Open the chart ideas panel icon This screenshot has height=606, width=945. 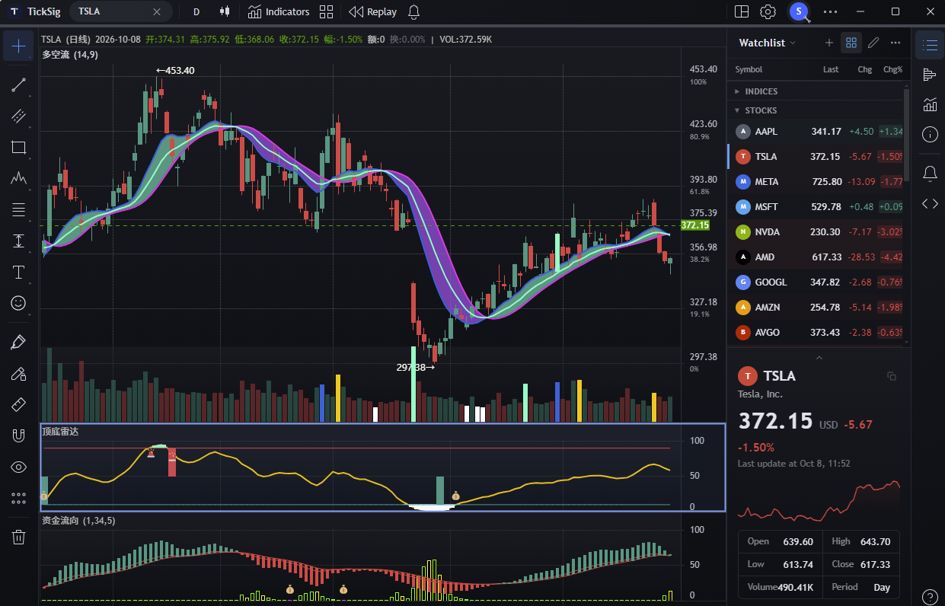(930, 104)
